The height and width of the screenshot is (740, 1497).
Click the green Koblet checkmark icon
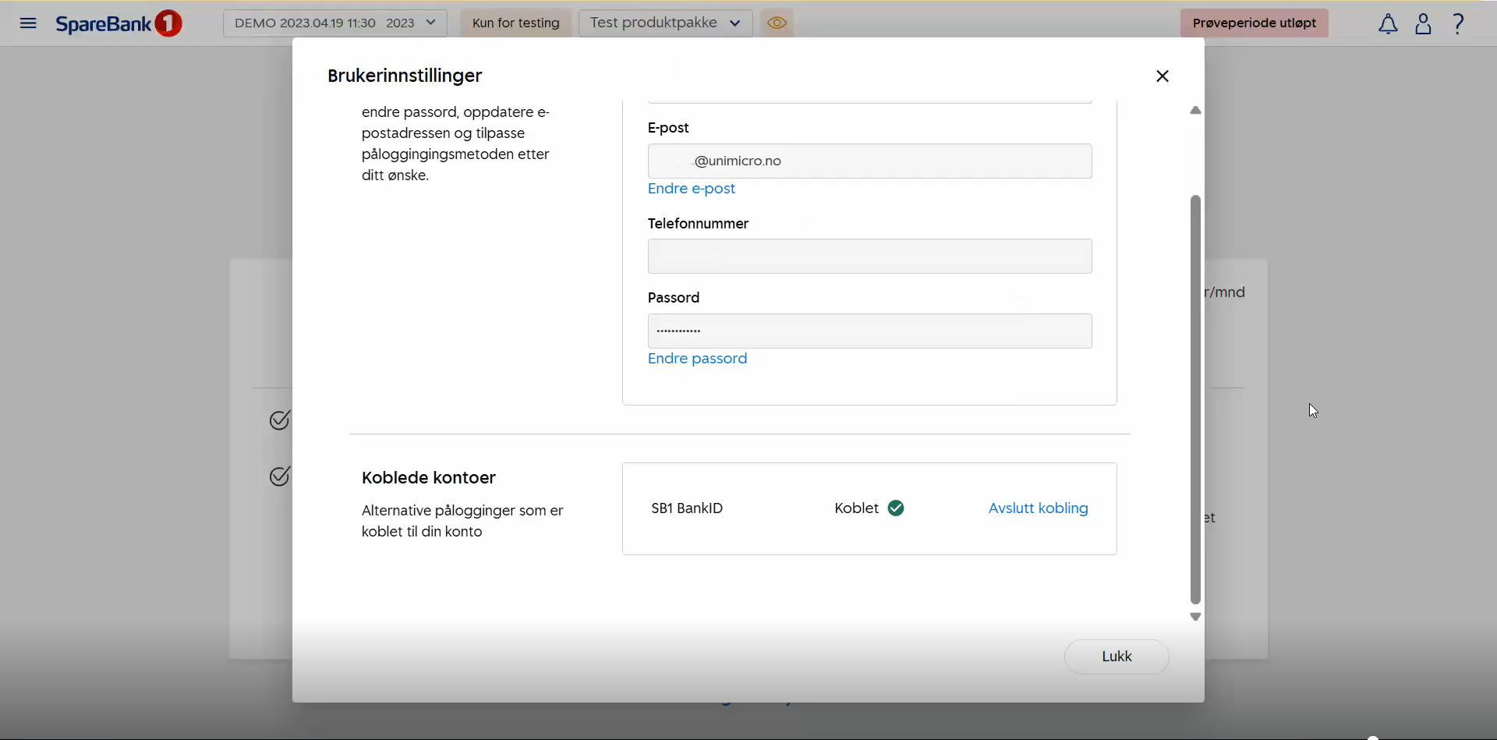pyautogui.click(x=896, y=508)
